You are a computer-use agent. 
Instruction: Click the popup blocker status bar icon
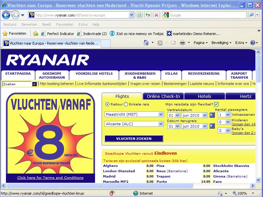coord(112,193)
